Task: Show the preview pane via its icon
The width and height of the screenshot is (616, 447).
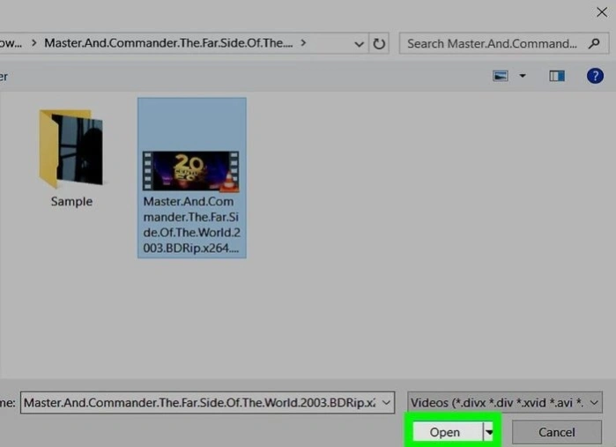Action: pos(557,76)
